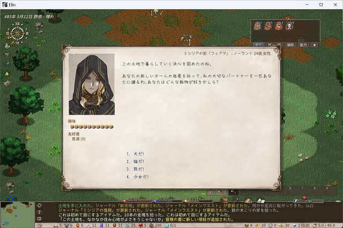Pick the 熊だ! answer

click(x=139, y=169)
